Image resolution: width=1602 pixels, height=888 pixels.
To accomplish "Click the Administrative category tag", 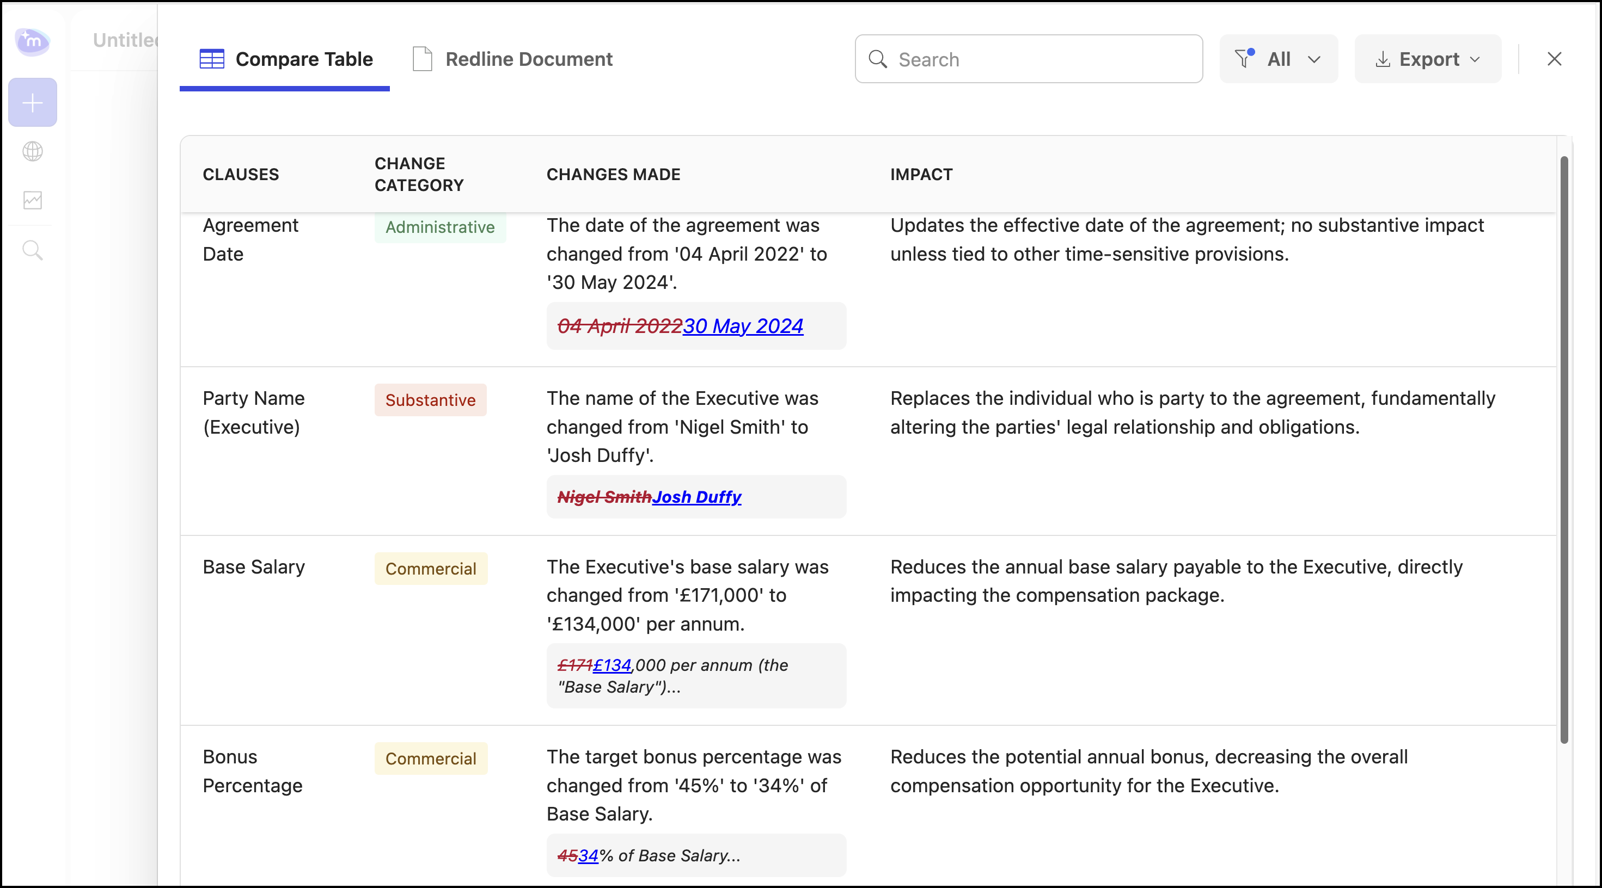I will tap(439, 228).
